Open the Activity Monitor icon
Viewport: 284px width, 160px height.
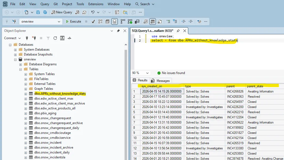[117, 12]
